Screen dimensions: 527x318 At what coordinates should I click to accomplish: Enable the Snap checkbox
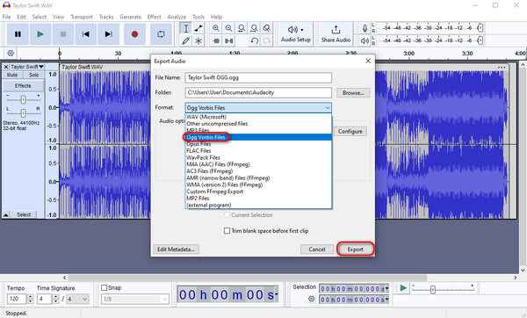(x=105, y=288)
